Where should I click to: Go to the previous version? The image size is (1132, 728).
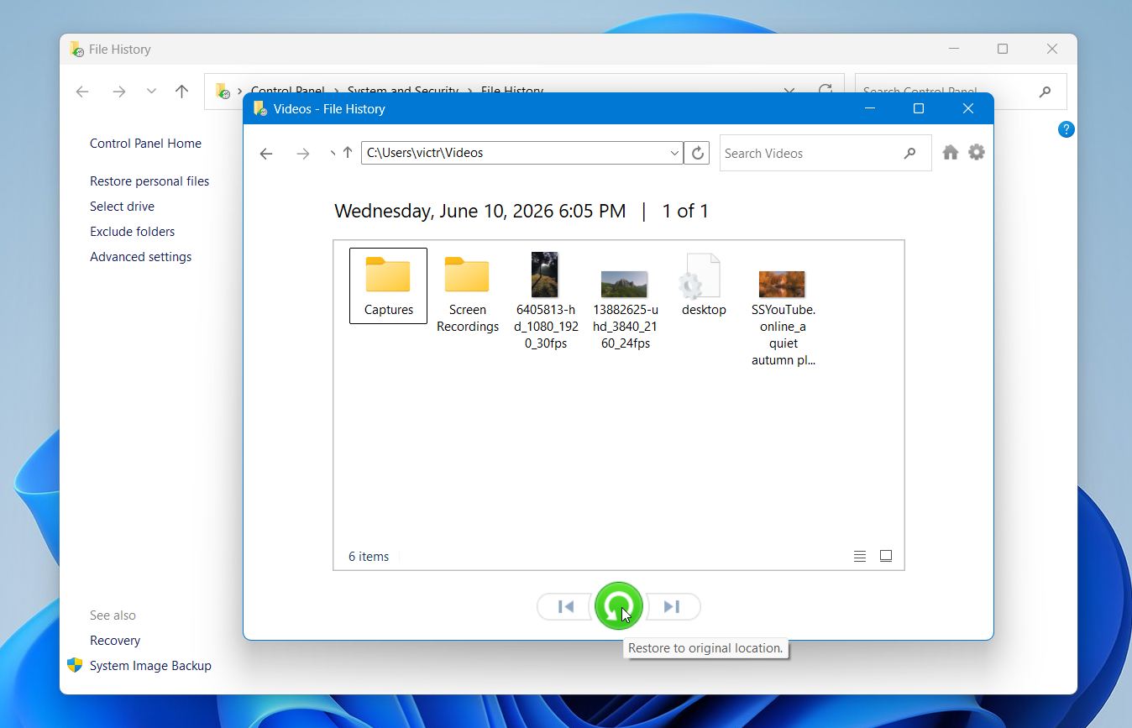pos(565,606)
